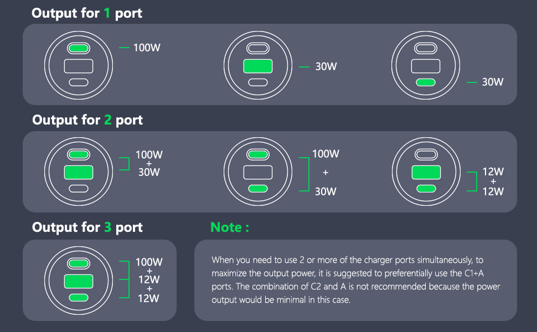Click the 12W + 12W label in the two-port section
537x332 pixels.
(493, 181)
